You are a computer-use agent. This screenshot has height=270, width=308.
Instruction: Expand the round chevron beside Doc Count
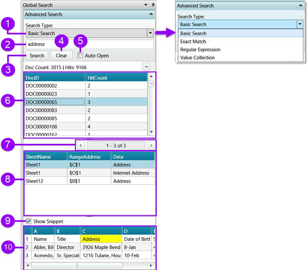pyautogui.click(x=146, y=67)
